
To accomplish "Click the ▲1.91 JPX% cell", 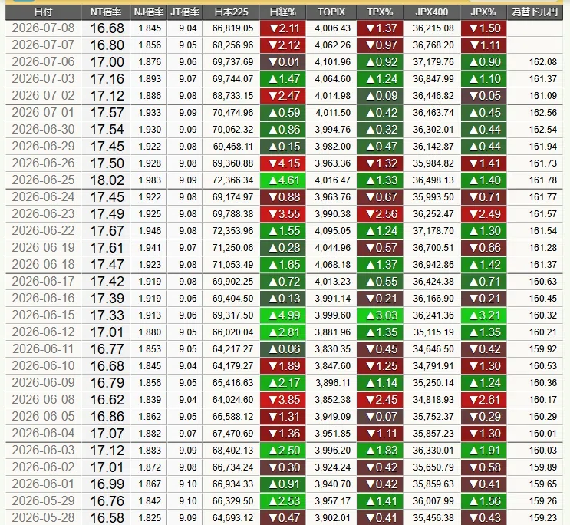I will (484, 450).
